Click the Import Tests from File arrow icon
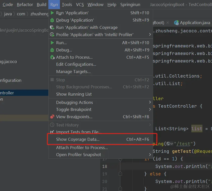 click(x=52, y=132)
